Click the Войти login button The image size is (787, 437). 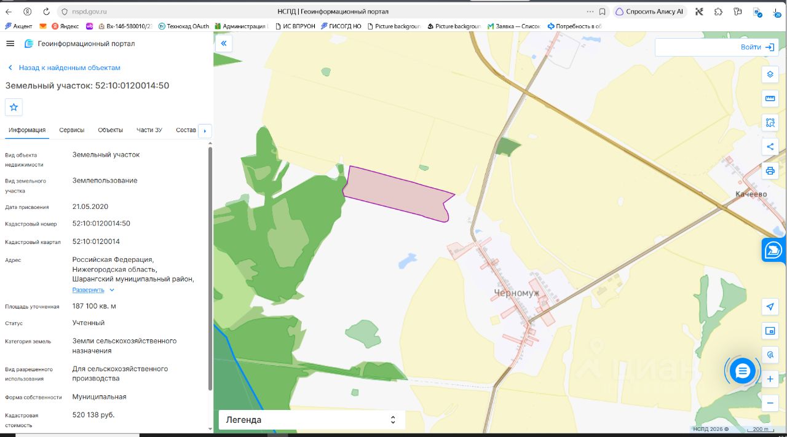pos(717,47)
